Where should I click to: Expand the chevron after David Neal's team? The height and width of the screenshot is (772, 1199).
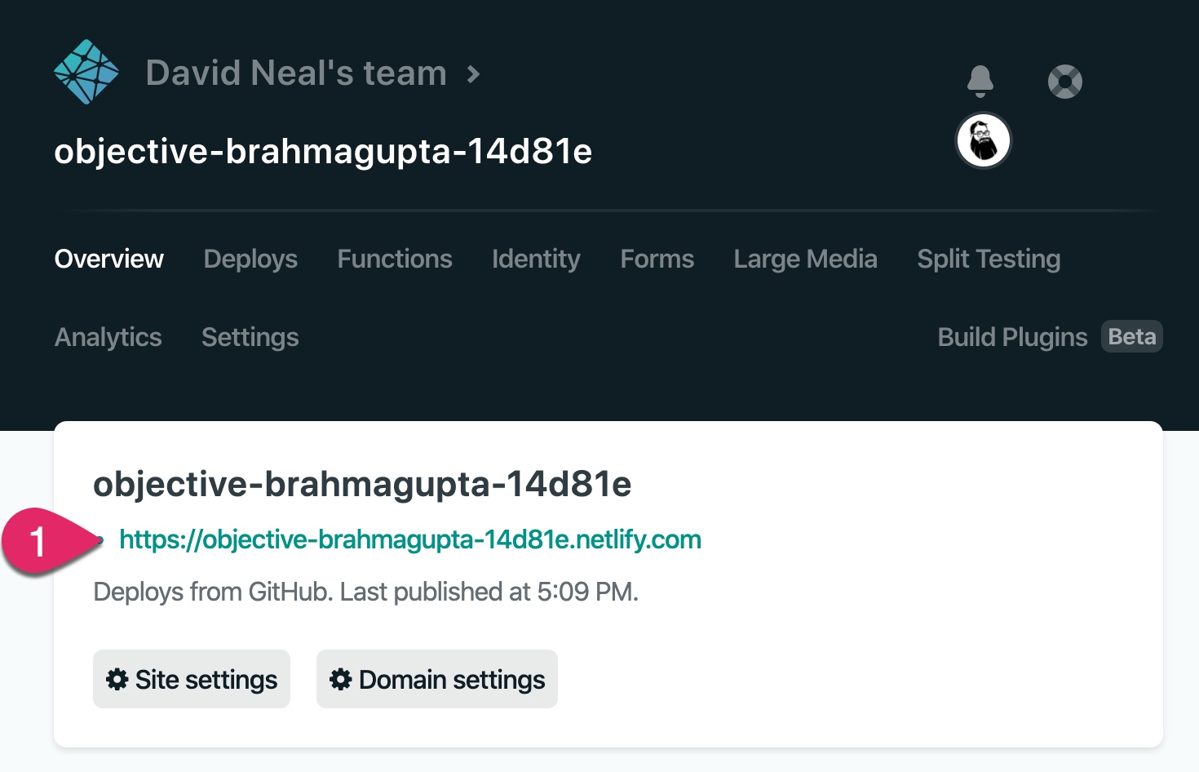pyautogui.click(x=473, y=74)
